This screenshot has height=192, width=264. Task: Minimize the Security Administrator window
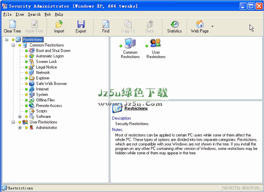[243, 6]
